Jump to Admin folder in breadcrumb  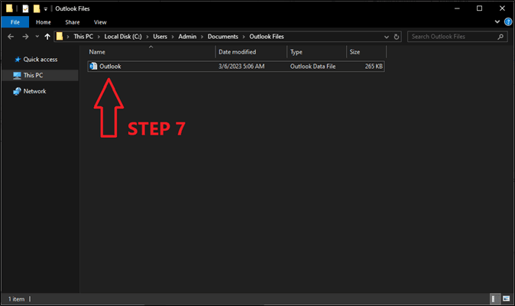186,36
